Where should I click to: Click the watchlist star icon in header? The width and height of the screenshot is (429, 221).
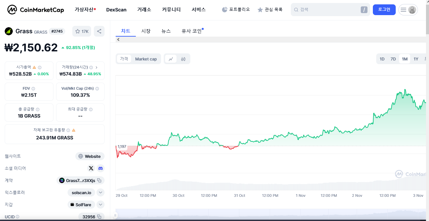coord(260,10)
